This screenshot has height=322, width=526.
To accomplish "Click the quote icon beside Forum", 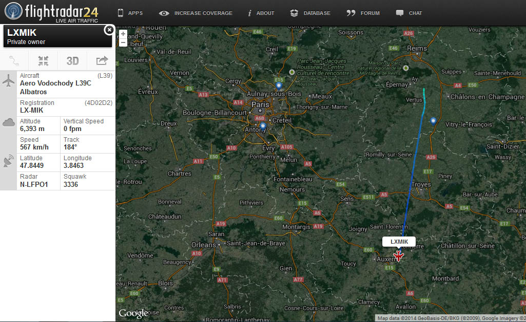I will (x=351, y=13).
